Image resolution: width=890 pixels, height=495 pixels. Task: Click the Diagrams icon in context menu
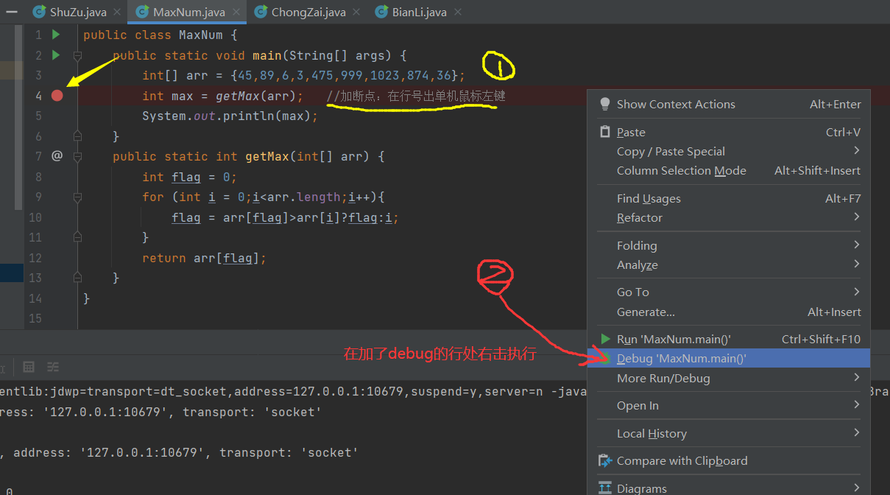(605, 488)
